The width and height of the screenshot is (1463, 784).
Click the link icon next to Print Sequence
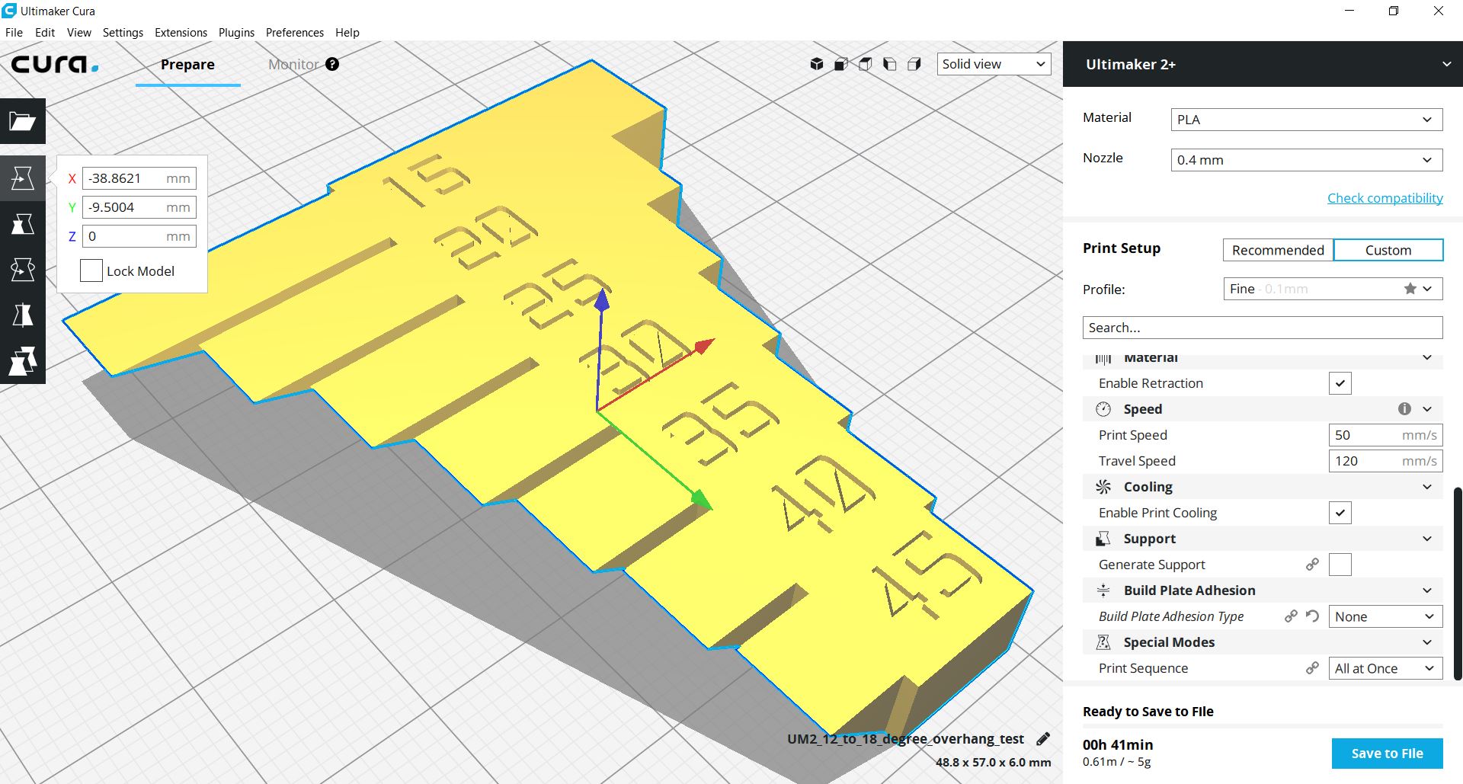(1312, 668)
